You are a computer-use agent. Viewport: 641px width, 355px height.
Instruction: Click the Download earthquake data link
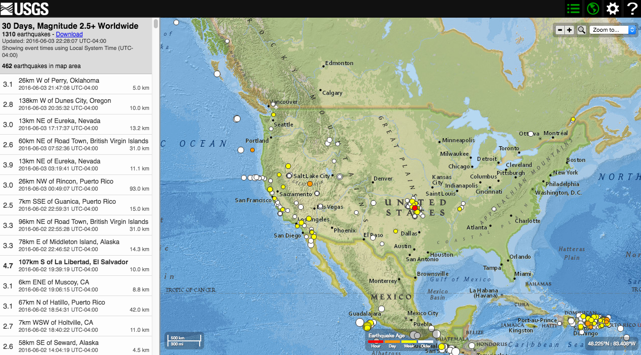69,34
